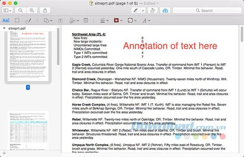The image size is (244, 157).
Task: Zoom in on the document
Action: [32, 11]
